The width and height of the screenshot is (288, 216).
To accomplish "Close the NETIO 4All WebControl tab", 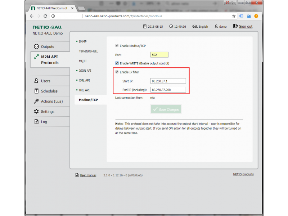I will pos(72,8).
